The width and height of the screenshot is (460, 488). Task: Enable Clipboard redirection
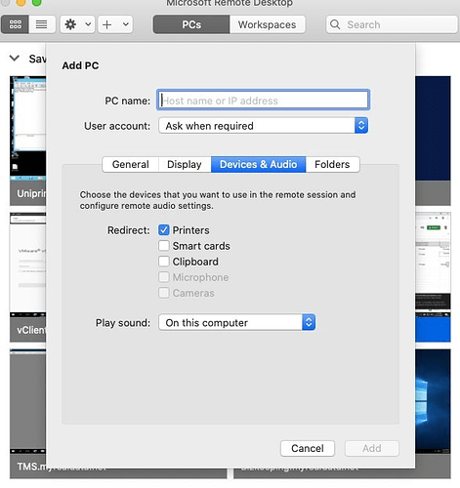(x=164, y=262)
